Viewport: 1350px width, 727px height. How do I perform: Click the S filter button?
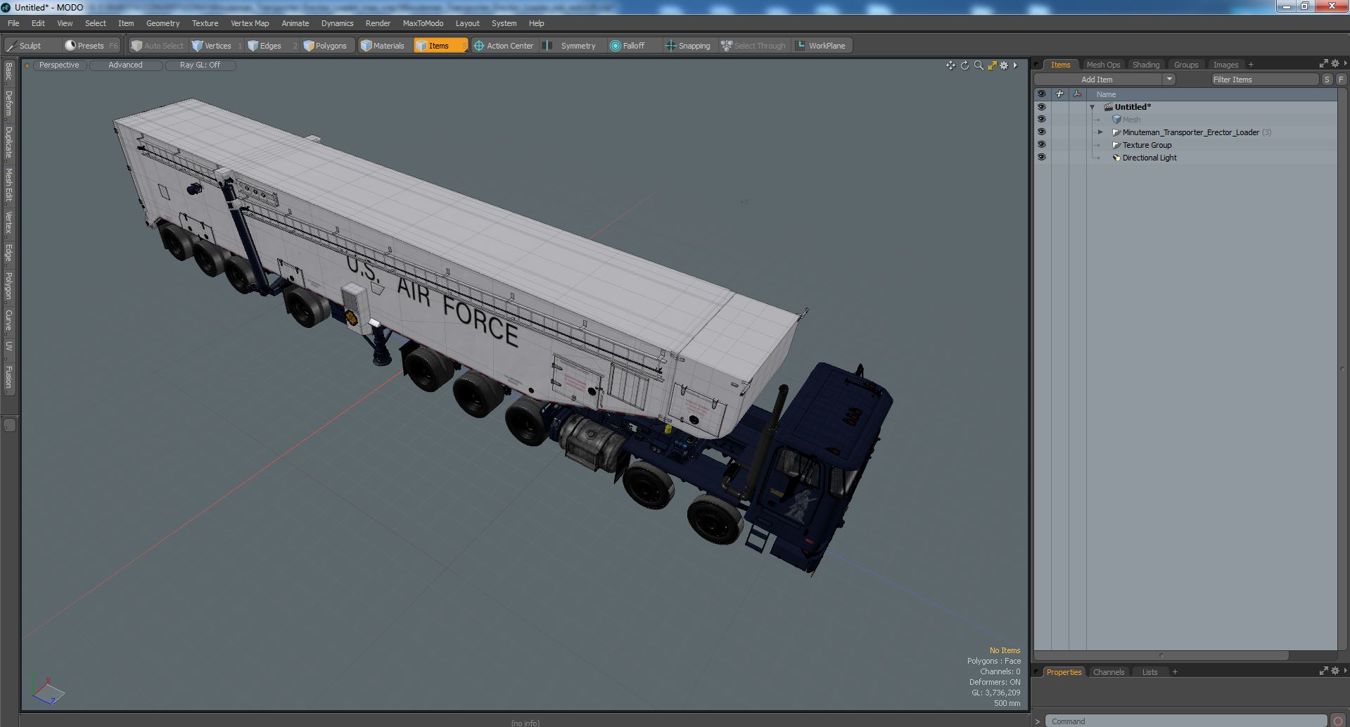tap(1327, 80)
